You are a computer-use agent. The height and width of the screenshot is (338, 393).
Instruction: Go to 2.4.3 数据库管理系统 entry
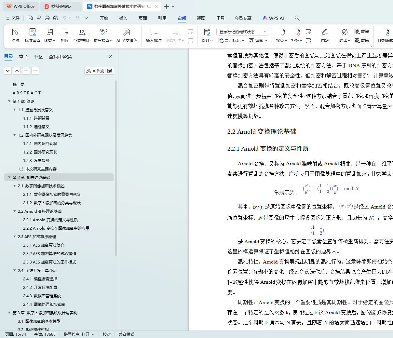(x=42, y=296)
